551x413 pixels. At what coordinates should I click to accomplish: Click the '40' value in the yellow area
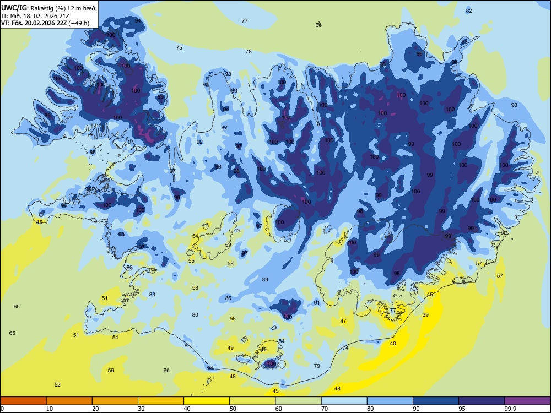[393, 343]
